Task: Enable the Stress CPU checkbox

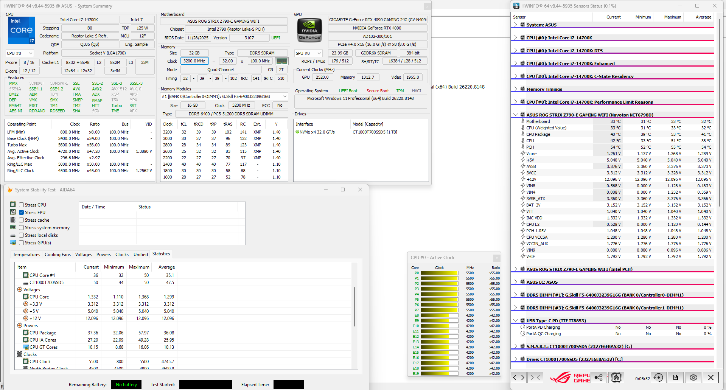Action: point(22,205)
